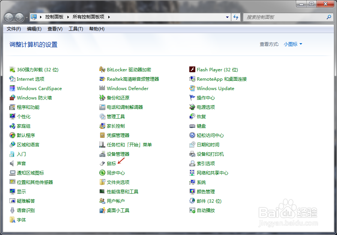The image size is (337, 235).
Task: Click the 管理工具 gear icon
Action: click(x=102, y=116)
